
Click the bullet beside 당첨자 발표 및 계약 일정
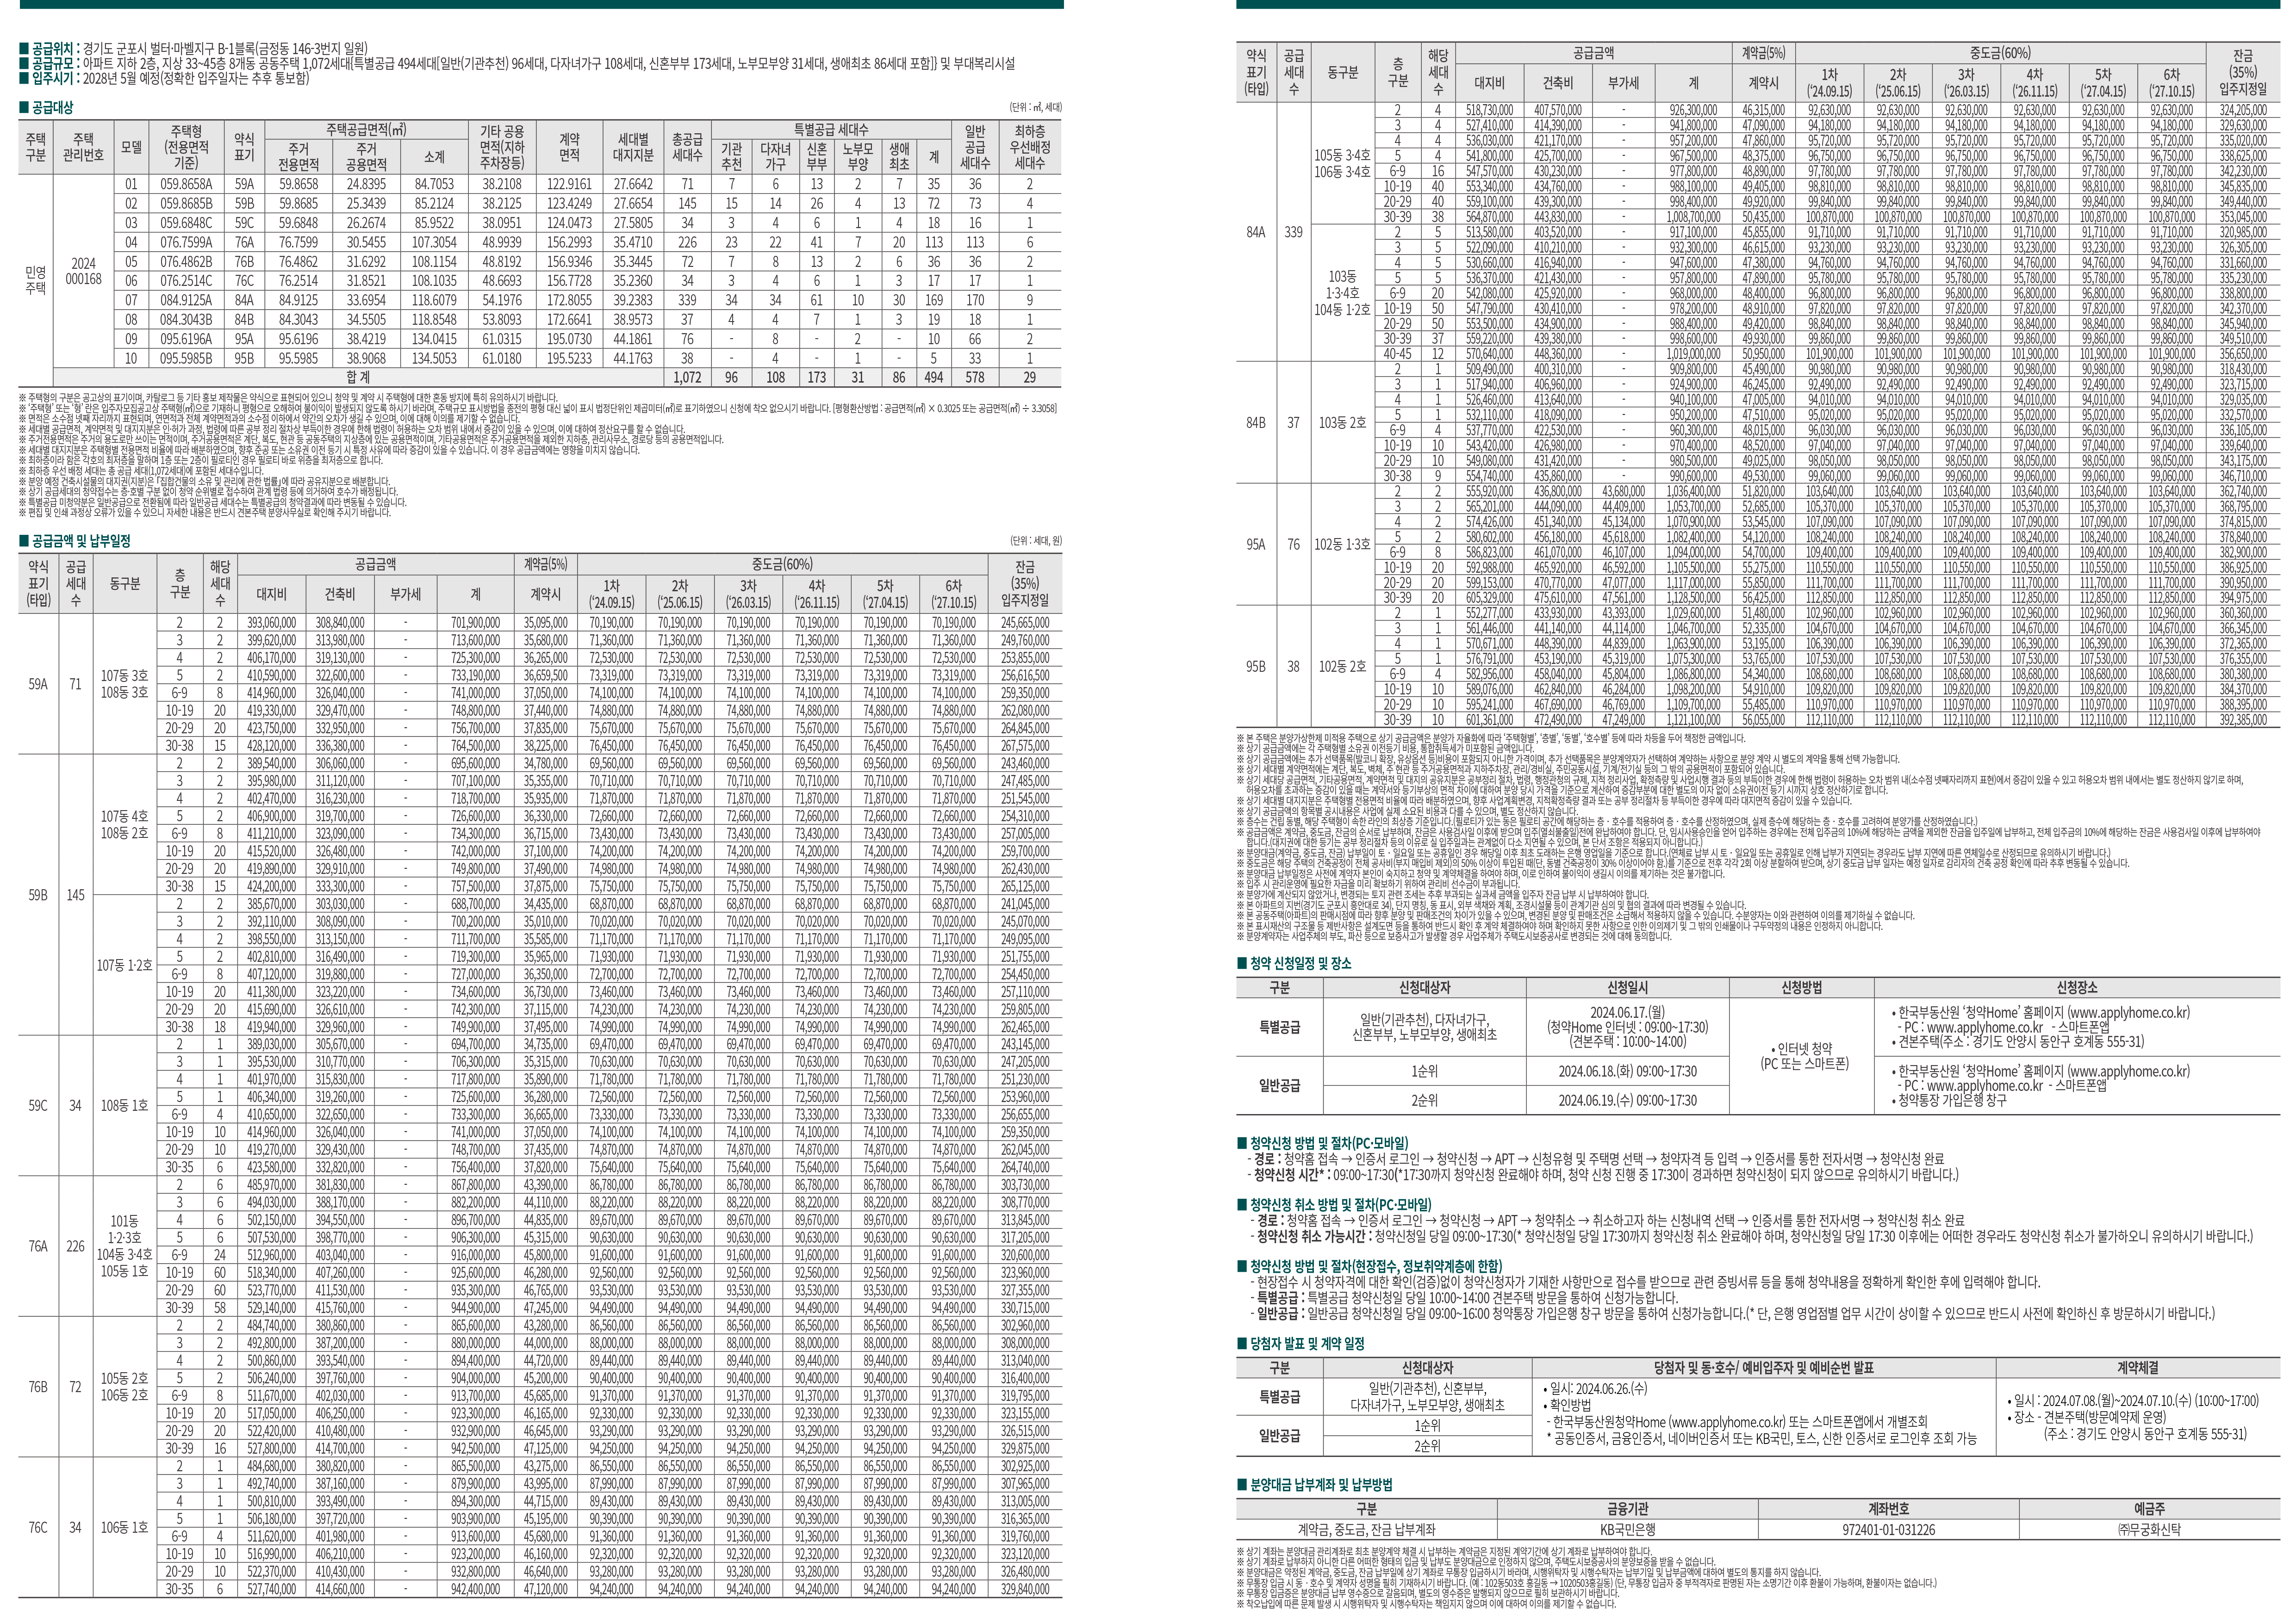(1242, 1344)
